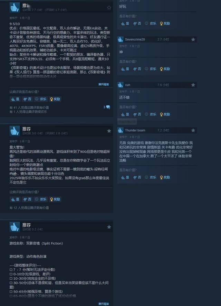Vote 是 on Thunder boom's review
Screen dimensions: 221x306
125,177
